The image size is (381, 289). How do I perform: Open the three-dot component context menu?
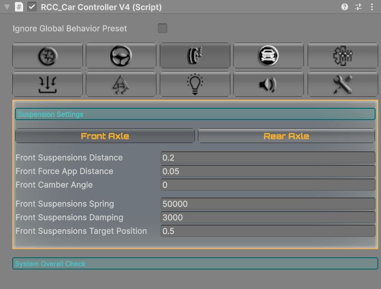372,7
